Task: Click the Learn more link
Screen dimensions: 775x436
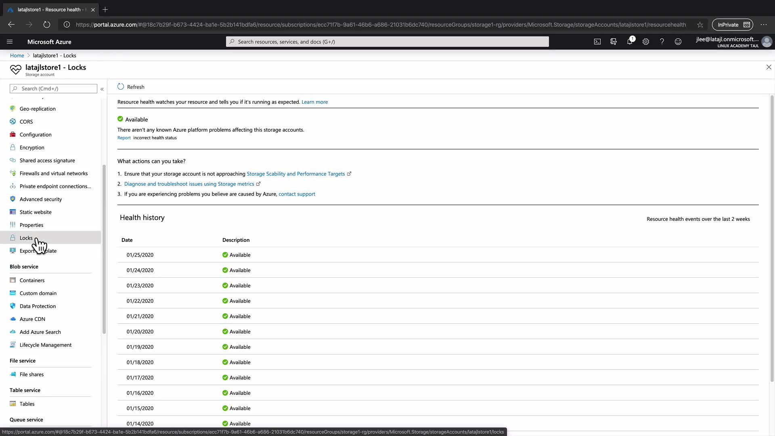Action: [x=314, y=102]
